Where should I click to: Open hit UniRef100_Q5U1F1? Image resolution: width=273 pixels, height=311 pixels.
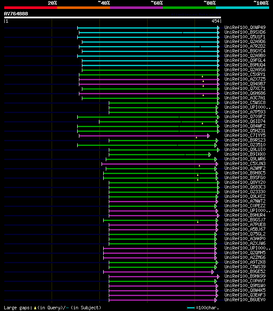pyautogui.click(x=245, y=37)
